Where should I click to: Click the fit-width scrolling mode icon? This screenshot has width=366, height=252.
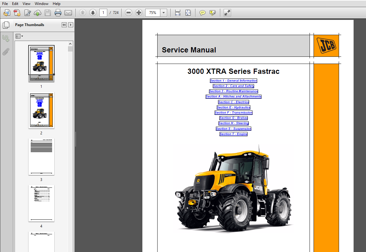click(x=178, y=13)
